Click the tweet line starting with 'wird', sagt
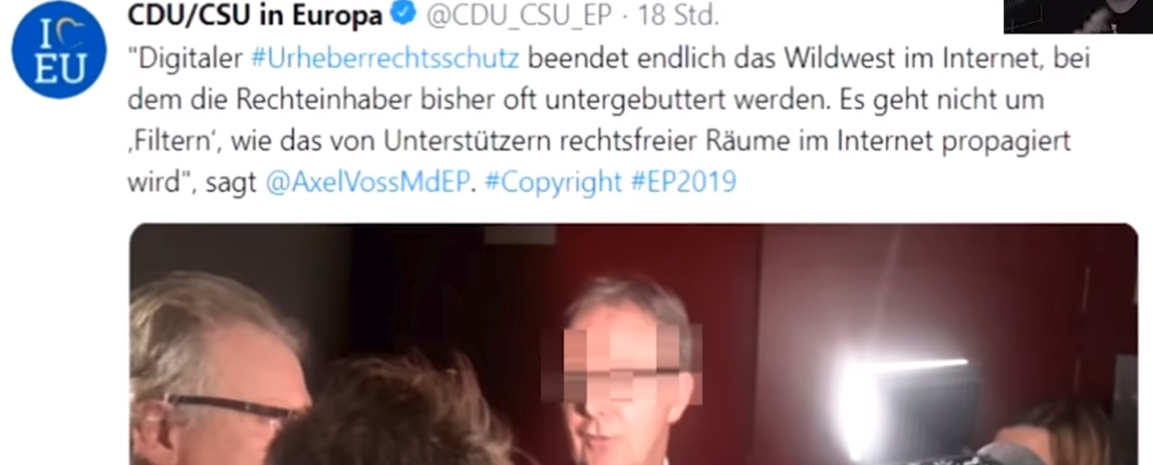Viewport: 1153px width, 465px height. coord(432,182)
